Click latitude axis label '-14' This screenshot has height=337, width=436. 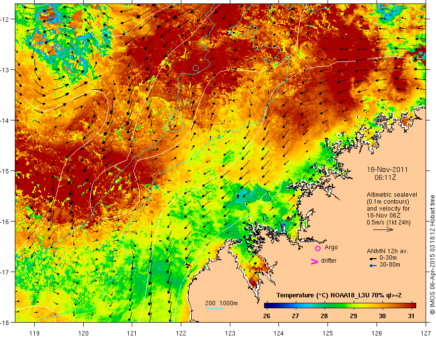[5, 120]
